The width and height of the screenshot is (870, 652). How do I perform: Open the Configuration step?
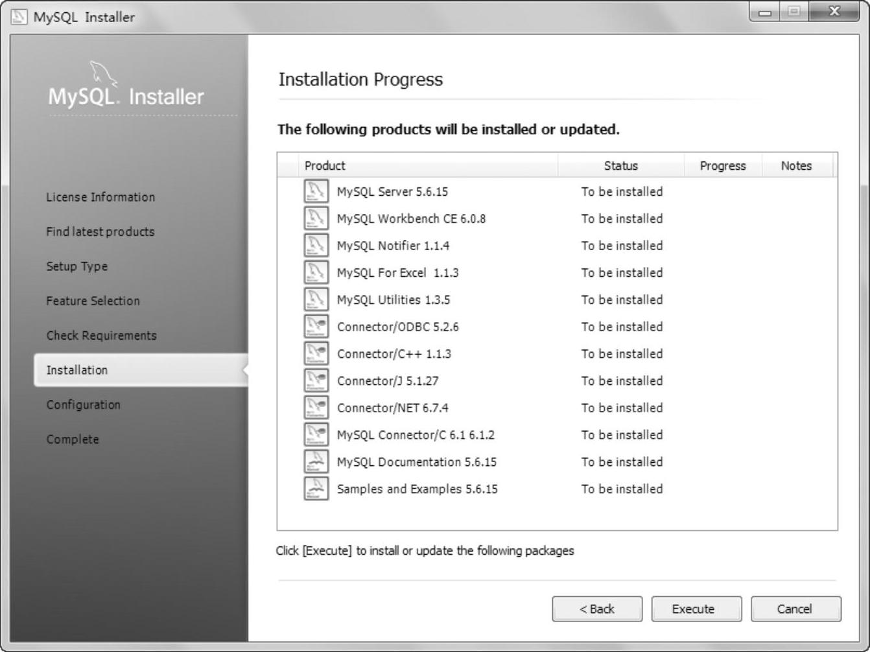[83, 405]
